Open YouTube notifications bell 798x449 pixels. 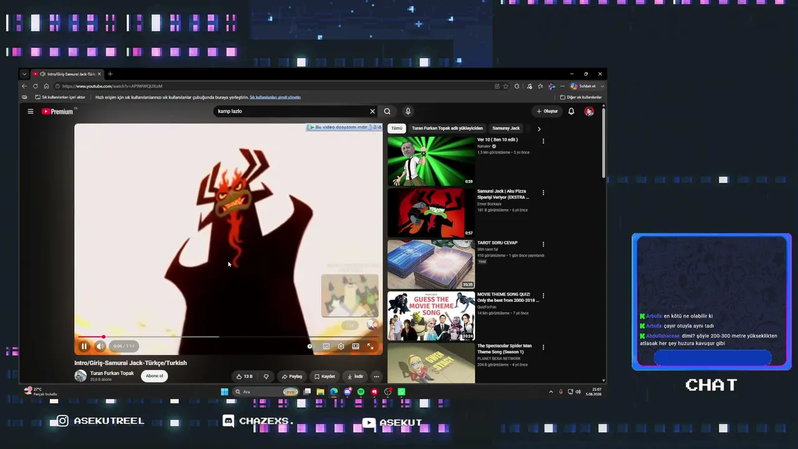tap(571, 112)
